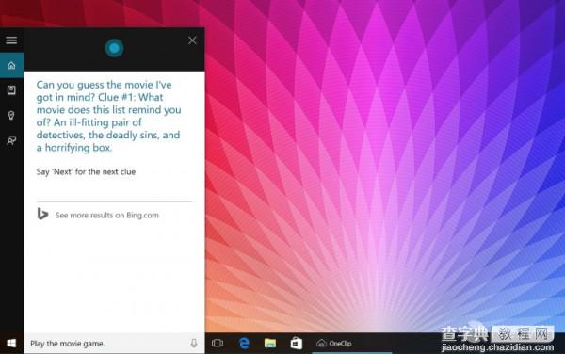Click the movie clue paragraph text

[108, 116]
